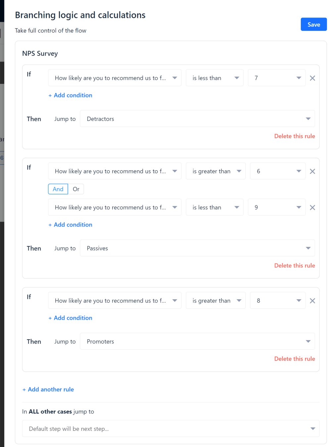Switch condition operator to Or
Image resolution: width=331 pixels, height=447 pixels.
tap(76, 189)
